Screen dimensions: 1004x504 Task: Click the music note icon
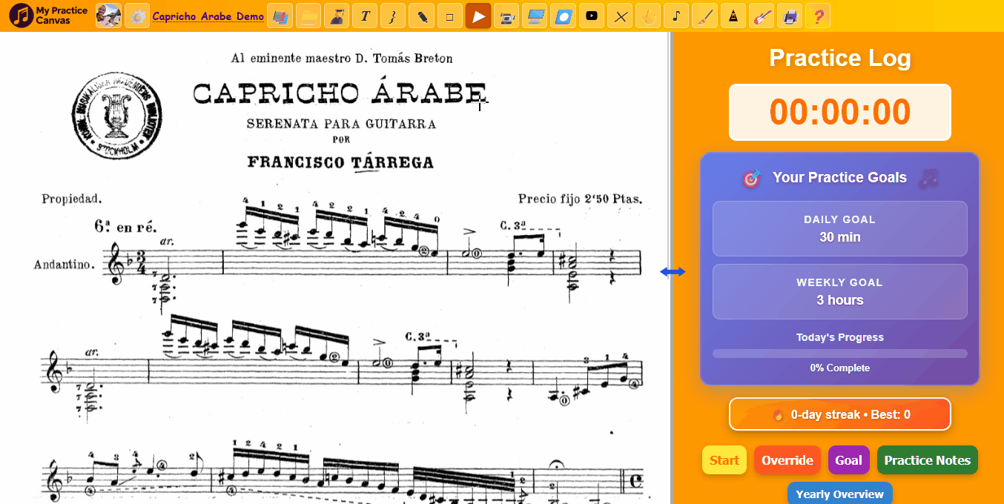pos(676,16)
